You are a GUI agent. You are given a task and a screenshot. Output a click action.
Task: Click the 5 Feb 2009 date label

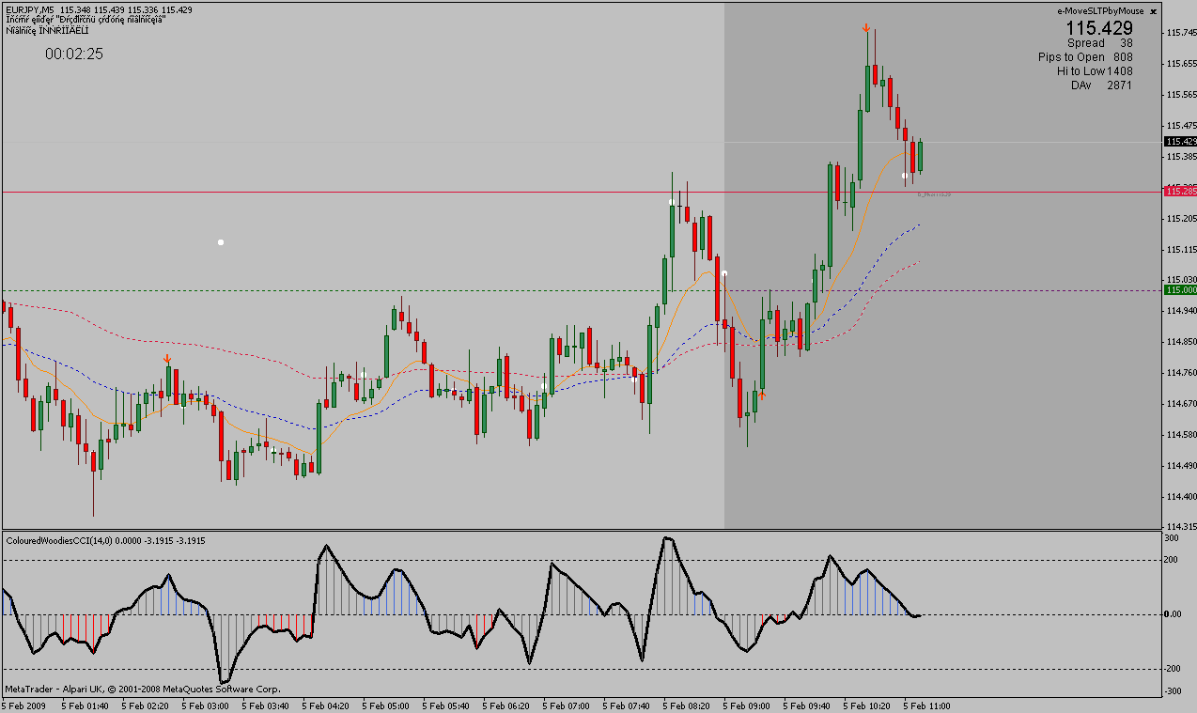coord(24,705)
